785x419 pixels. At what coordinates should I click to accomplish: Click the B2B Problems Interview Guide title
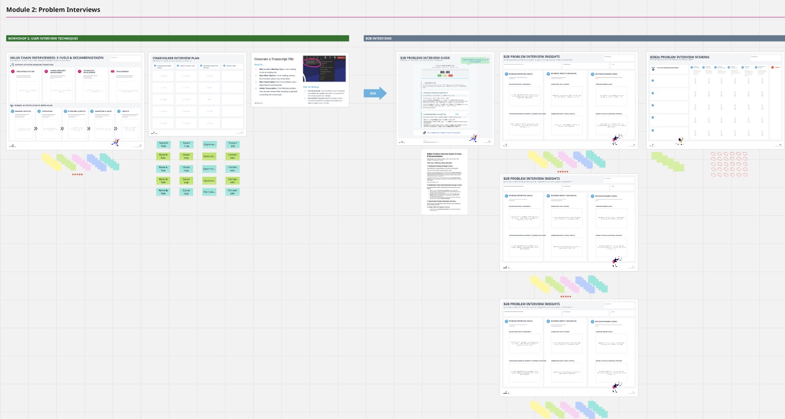click(x=425, y=58)
